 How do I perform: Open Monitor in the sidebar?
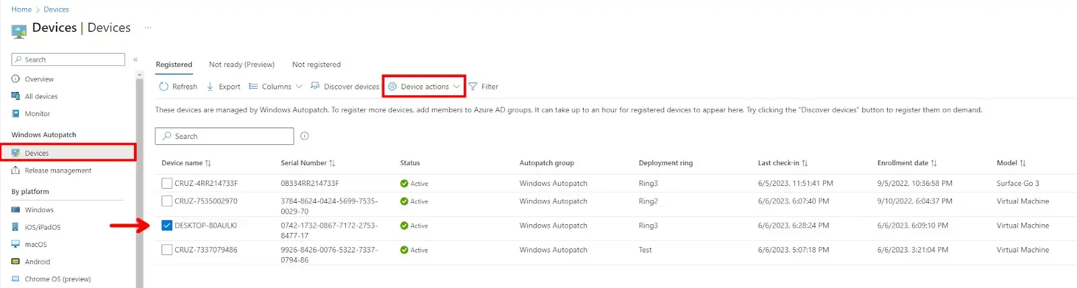(x=38, y=113)
